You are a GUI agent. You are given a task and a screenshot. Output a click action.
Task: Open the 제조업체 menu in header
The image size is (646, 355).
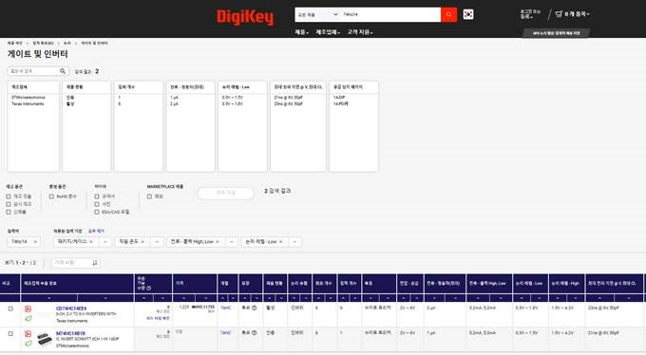click(328, 31)
